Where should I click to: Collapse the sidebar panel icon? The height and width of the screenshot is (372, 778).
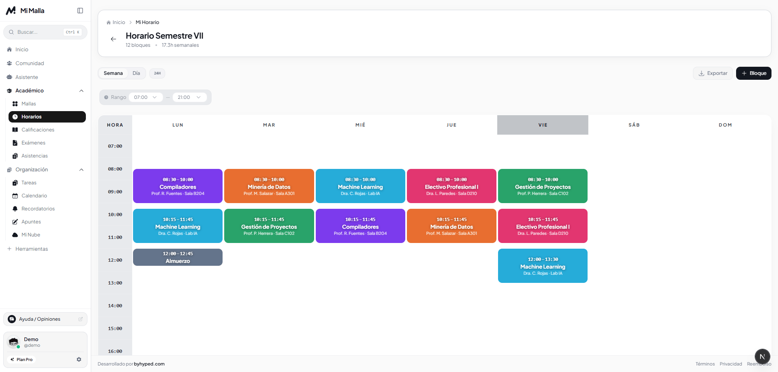80,11
